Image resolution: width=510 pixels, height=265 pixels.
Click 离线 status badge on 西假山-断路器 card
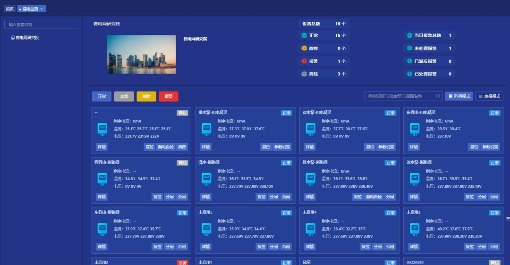pyautogui.click(x=182, y=163)
